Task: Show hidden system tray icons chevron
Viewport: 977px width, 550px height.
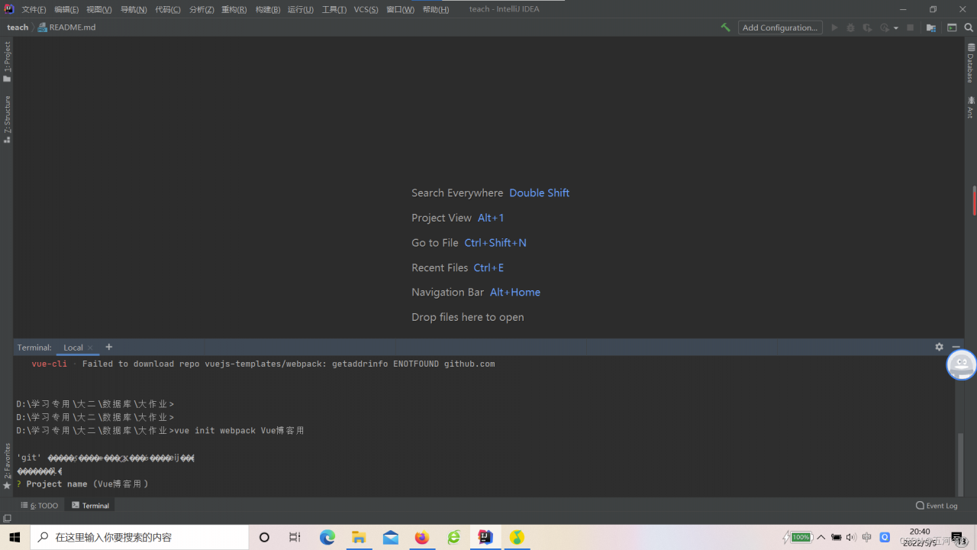Action: tap(821, 537)
